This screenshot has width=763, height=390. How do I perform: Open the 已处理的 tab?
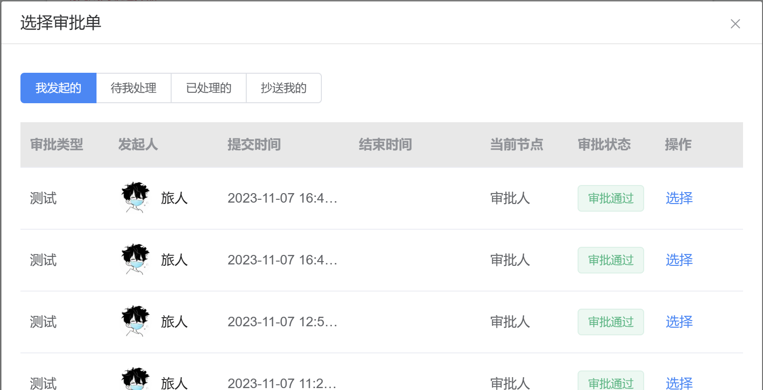(209, 88)
